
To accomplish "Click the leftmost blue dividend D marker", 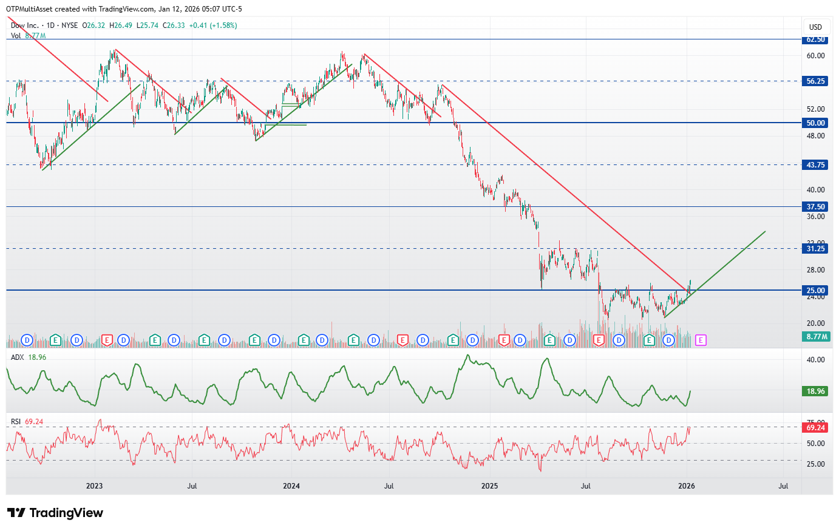I will 27,340.
